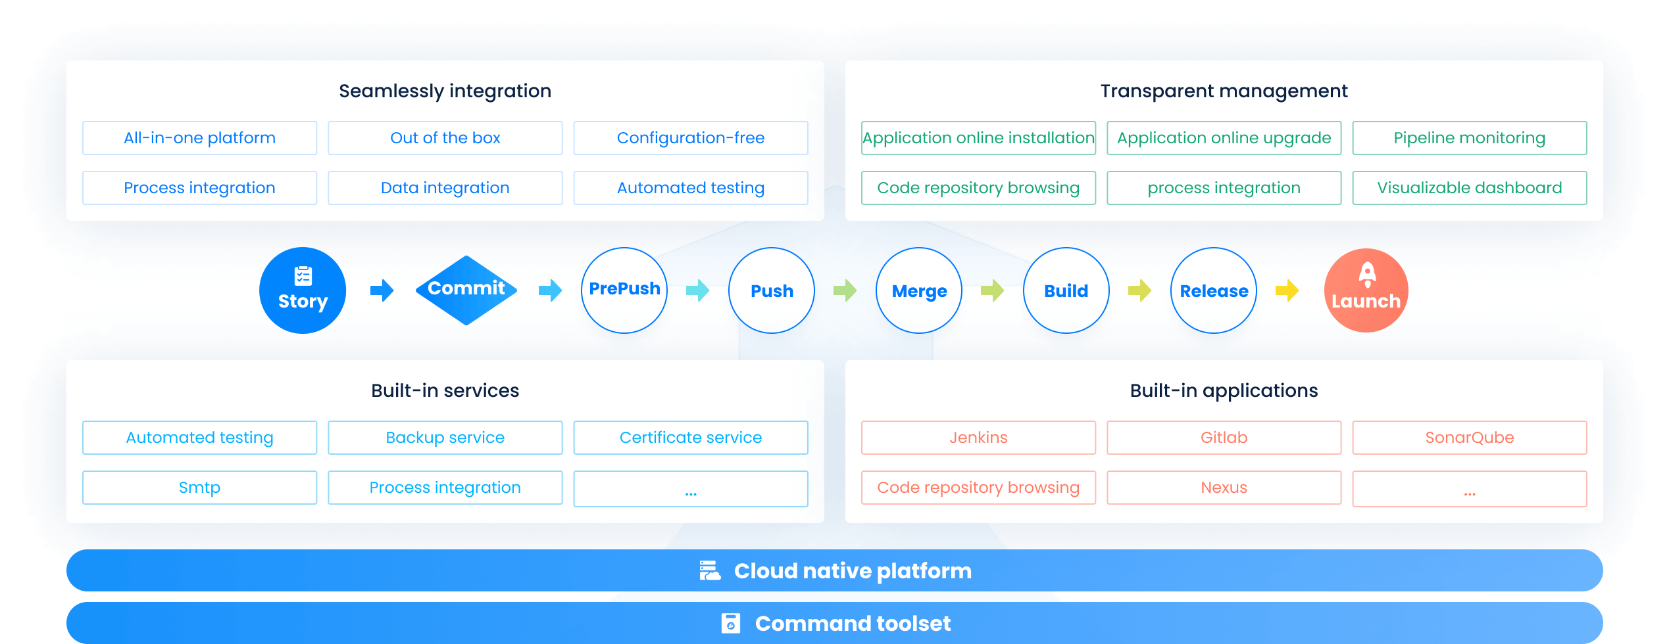Select the All-in-one platform box

[x=199, y=138]
